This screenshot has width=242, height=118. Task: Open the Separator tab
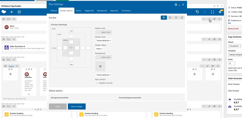(114, 11)
